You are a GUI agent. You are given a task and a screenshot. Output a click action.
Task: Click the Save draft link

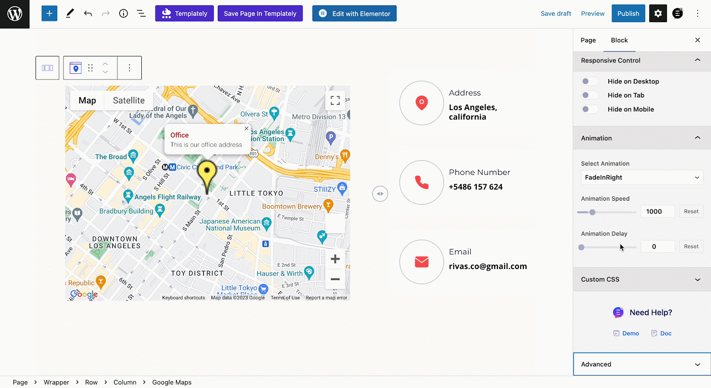pyautogui.click(x=556, y=13)
